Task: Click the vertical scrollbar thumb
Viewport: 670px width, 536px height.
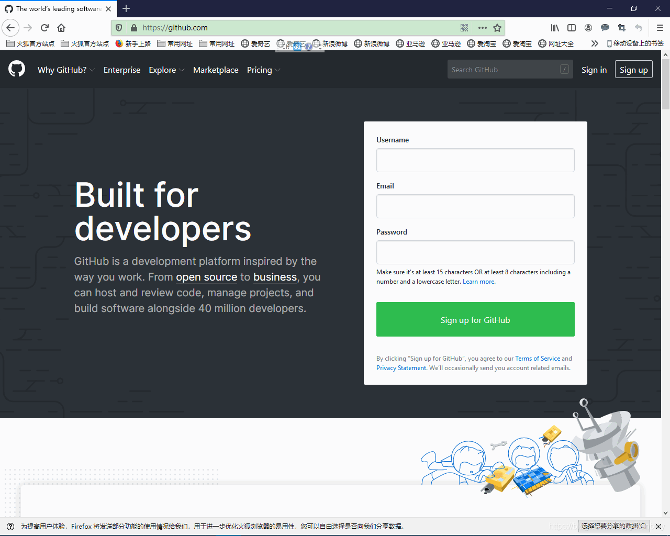Action: pos(665,84)
